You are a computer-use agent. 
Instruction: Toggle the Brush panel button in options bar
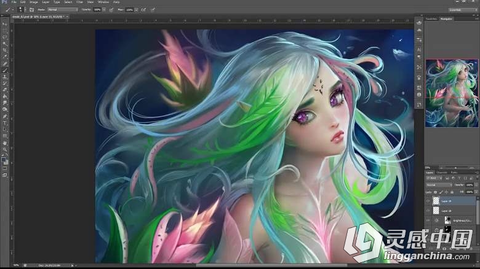pyautogui.click(x=31, y=10)
